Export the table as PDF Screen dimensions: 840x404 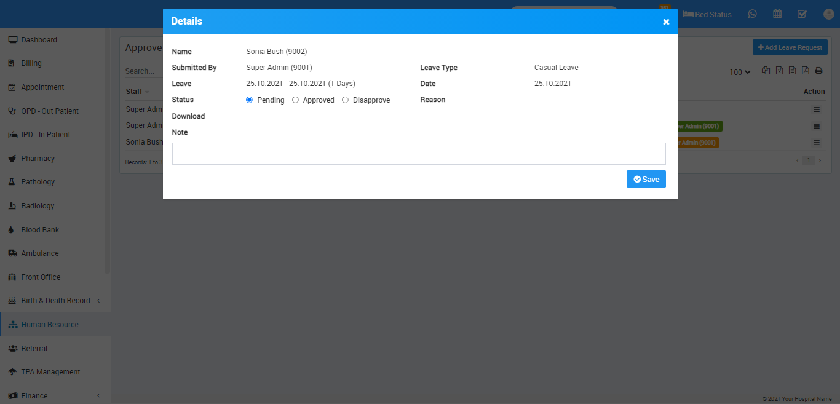point(806,71)
